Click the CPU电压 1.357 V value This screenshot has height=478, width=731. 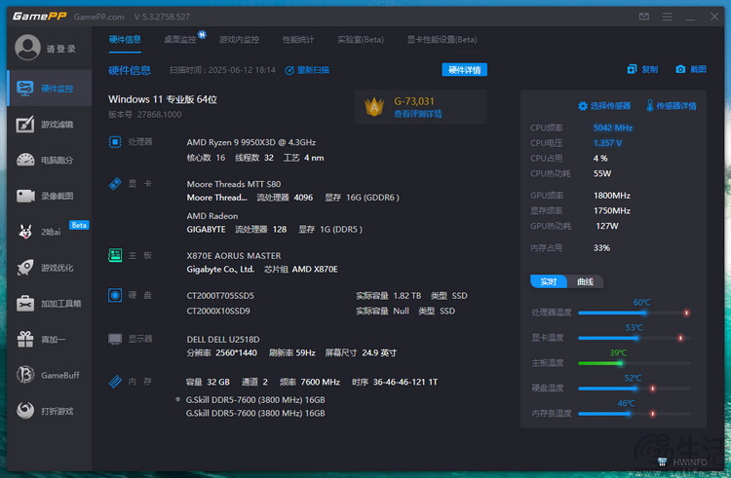pyautogui.click(x=607, y=143)
